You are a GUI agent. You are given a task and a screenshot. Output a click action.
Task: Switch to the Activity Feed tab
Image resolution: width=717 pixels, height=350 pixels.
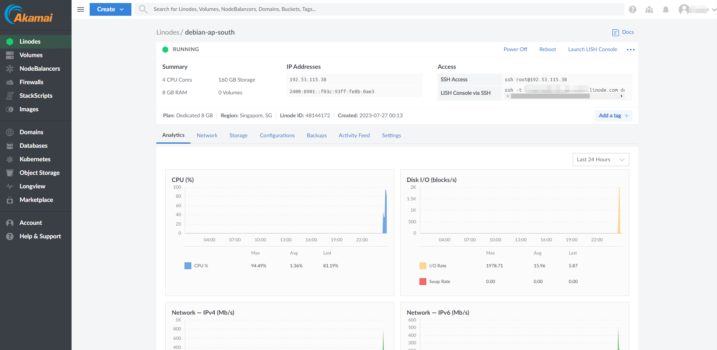coord(354,135)
